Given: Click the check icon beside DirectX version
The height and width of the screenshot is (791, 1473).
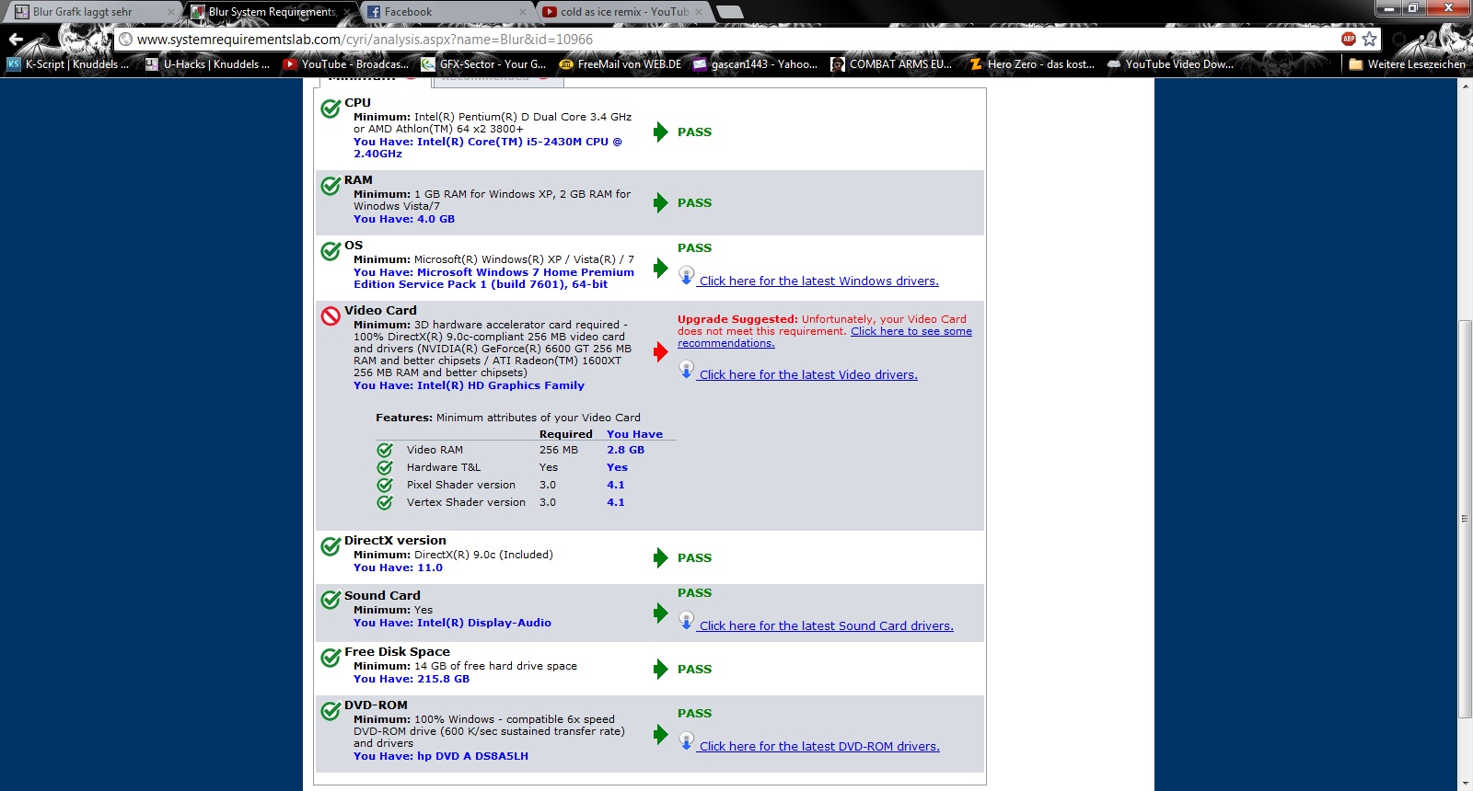Looking at the screenshot, I should coord(331,546).
